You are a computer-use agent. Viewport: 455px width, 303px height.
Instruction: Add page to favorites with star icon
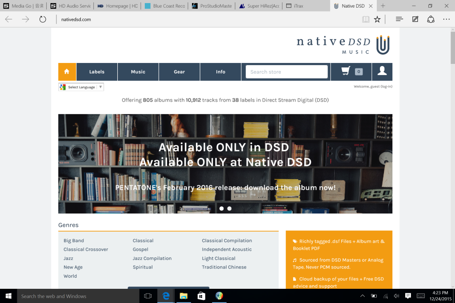point(377,20)
